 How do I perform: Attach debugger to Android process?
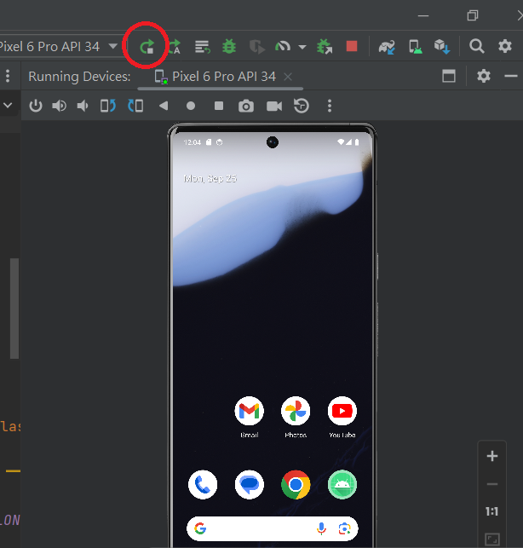[x=325, y=46]
